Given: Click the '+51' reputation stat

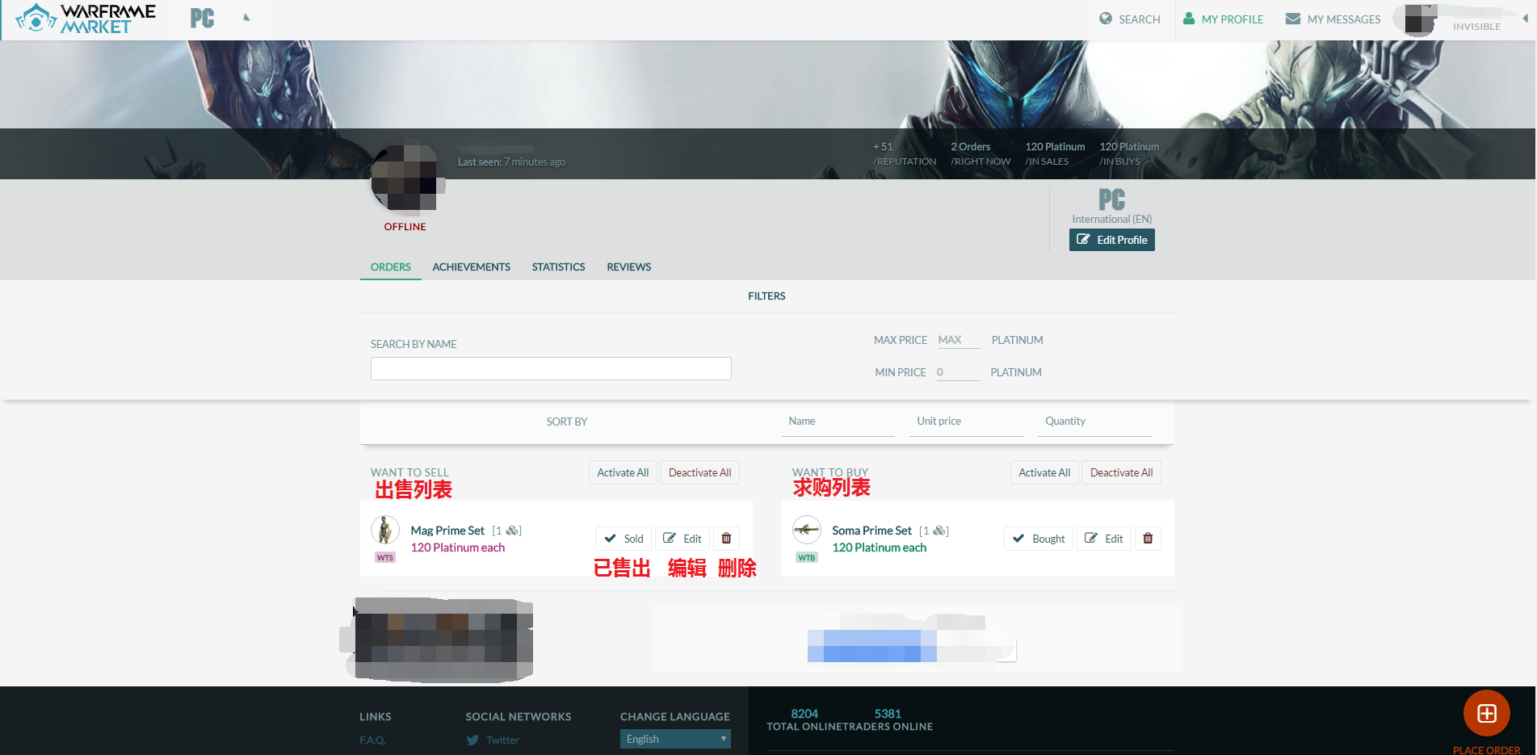Looking at the screenshot, I should 883,147.
